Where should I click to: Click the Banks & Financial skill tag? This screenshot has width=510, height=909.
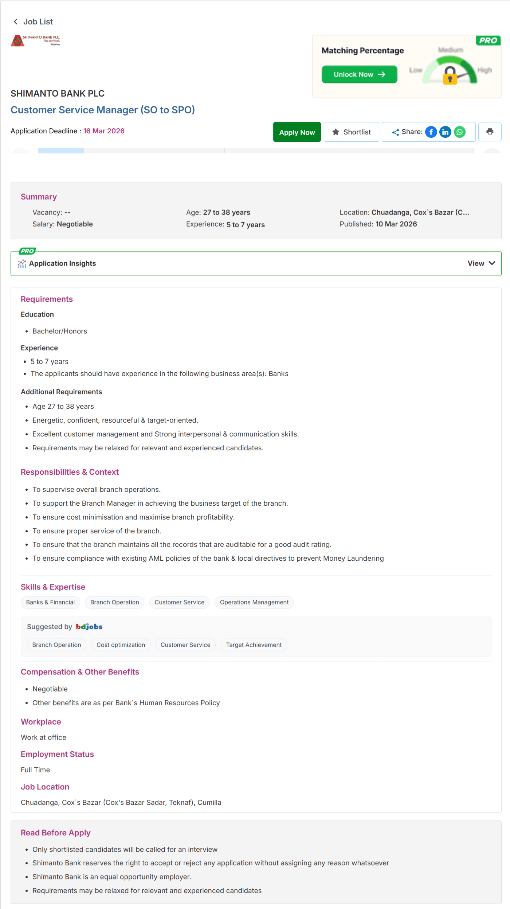50,602
